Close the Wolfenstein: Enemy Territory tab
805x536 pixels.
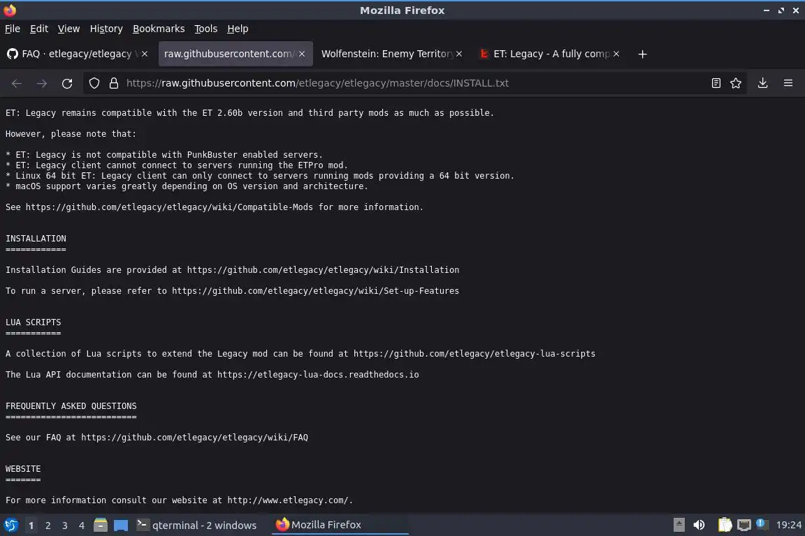pos(459,54)
